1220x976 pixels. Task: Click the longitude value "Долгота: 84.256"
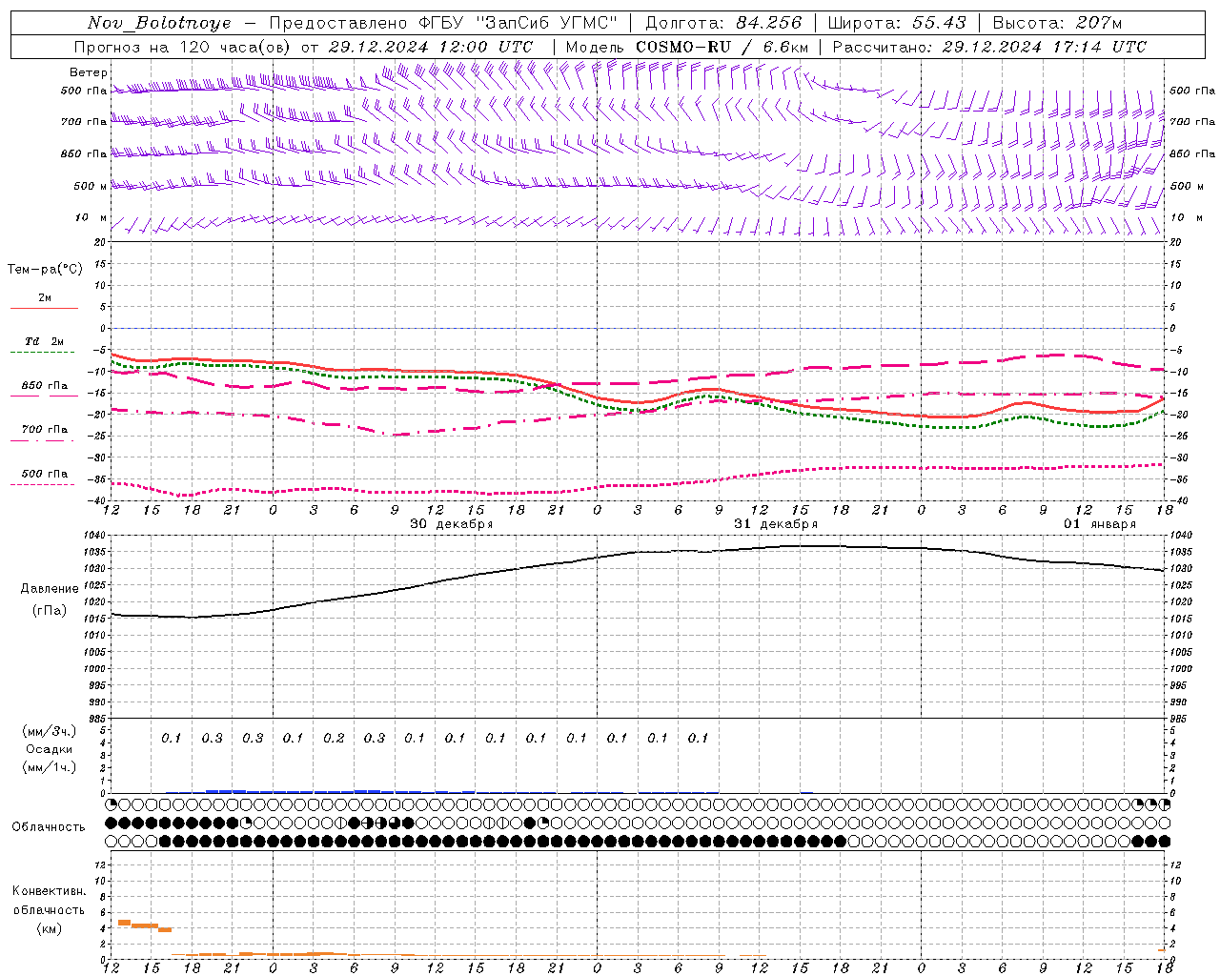[x=723, y=23]
